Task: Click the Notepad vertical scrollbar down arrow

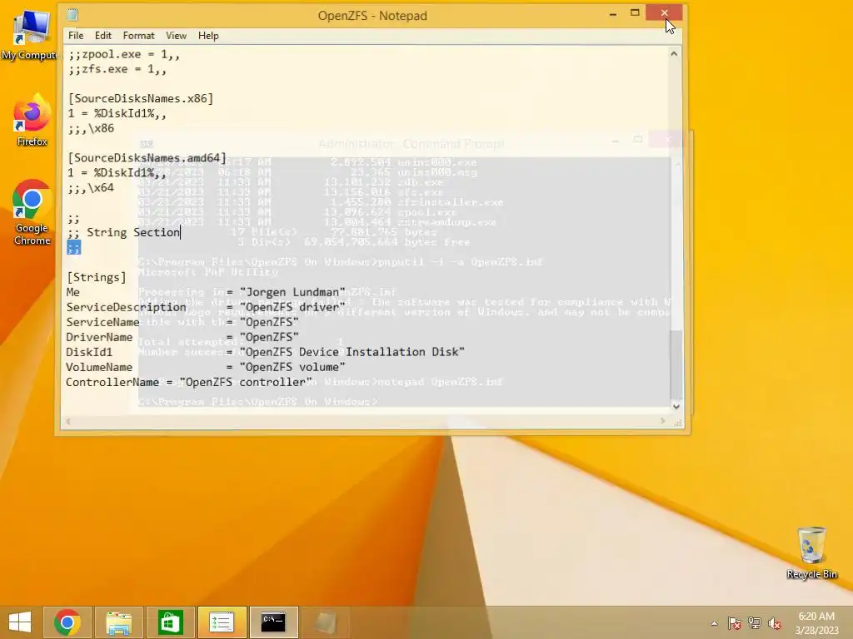Action: (676, 406)
